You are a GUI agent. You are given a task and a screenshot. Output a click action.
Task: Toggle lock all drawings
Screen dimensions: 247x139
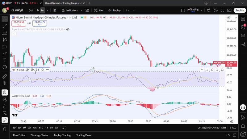5,106
